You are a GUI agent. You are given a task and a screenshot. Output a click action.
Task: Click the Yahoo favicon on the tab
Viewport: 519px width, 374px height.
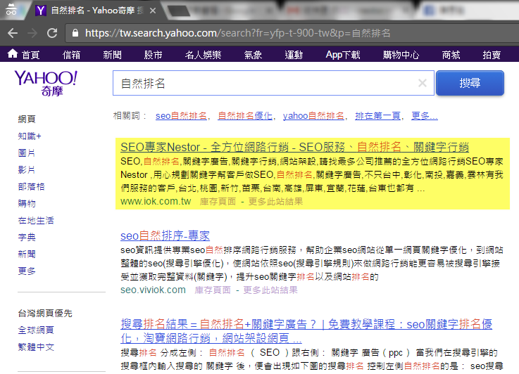click(x=41, y=11)
